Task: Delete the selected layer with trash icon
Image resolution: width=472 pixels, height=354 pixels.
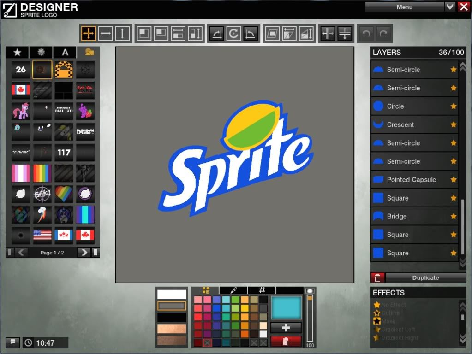Action: point(377,277)
